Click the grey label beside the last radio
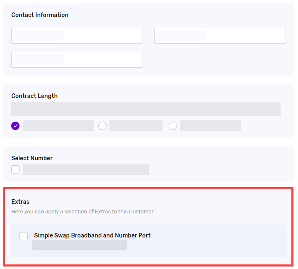 [x=211, y=125]
